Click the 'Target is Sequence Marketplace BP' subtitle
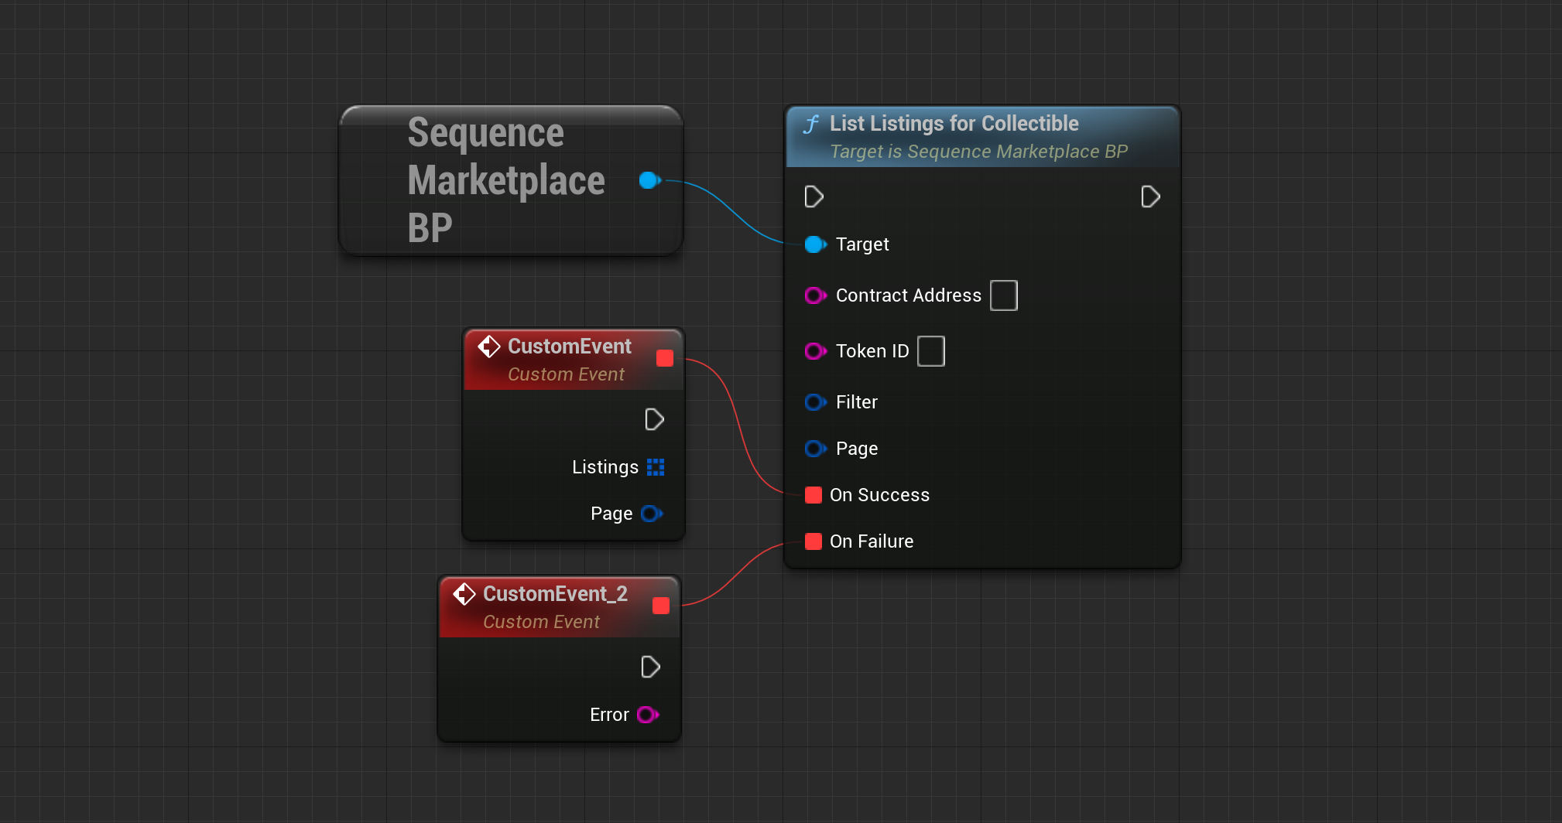Screen dimensions: 1562x823 (x=978, y=152)
